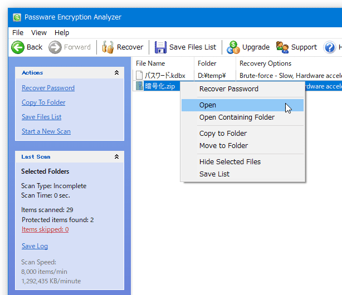Click the Support people icon
The image size is (342, 295).
pyautogui.click(x=282, y=47)
